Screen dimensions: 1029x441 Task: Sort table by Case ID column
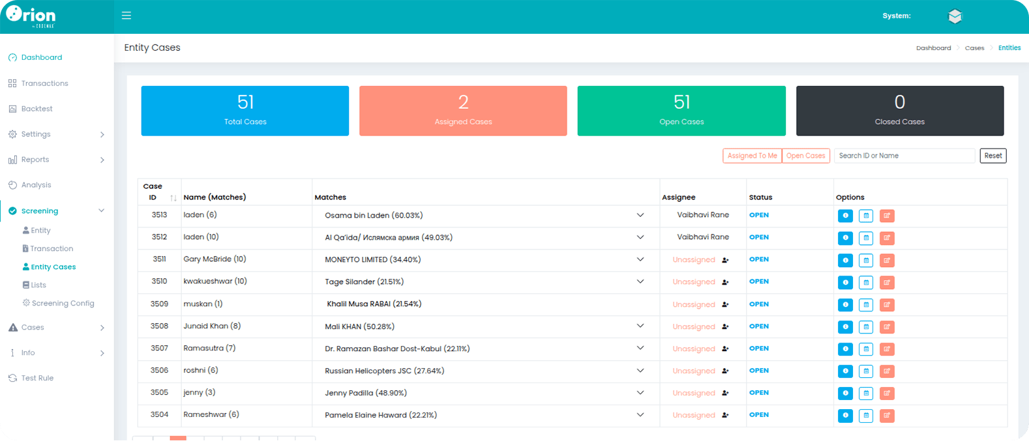[x=173, y=197]
